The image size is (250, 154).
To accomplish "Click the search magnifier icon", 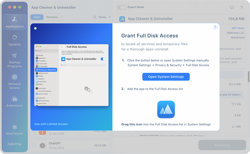I will (95, 17).
